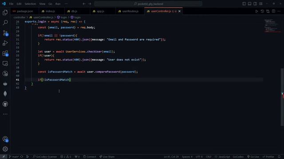Toggle the bottom panel visibility
The image size is (284, 159).
pyautogui.click(x=249, y=4)
